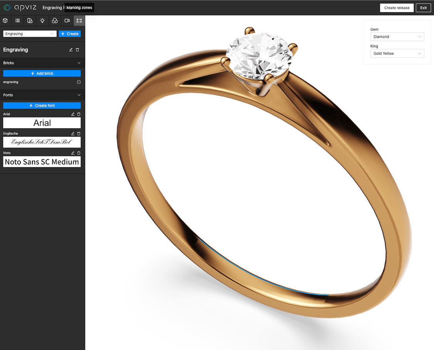Click the Engraving heading in the sidebar
The image size is (434, 350).
[15, 49]
